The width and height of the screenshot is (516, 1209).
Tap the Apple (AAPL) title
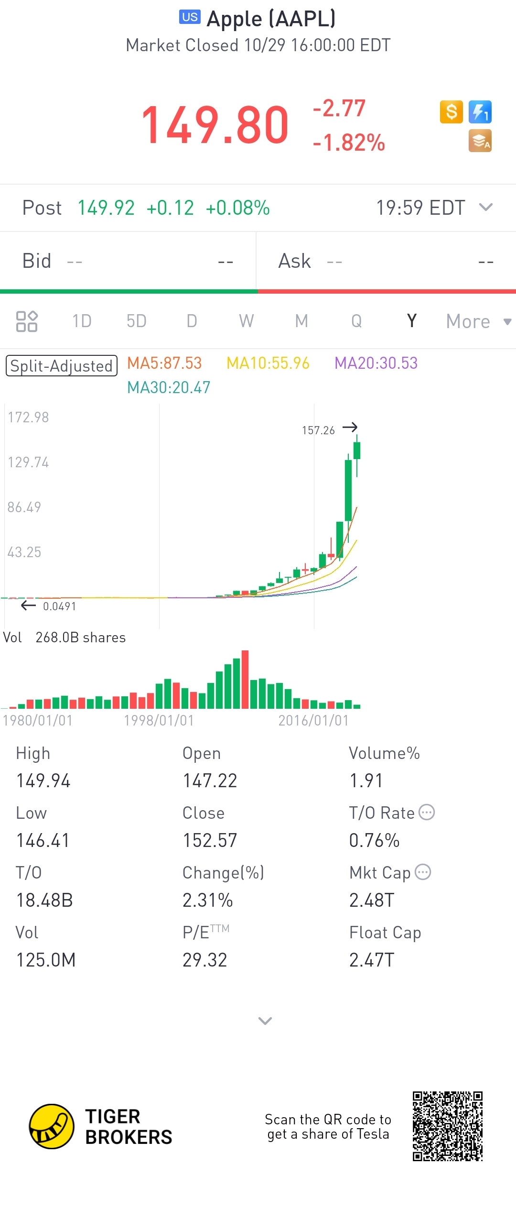(271, 19)
